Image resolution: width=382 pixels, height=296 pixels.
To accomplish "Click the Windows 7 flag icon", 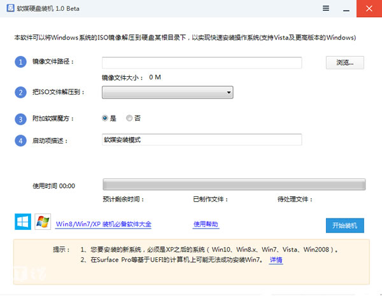I will click(x=43, y=222).
